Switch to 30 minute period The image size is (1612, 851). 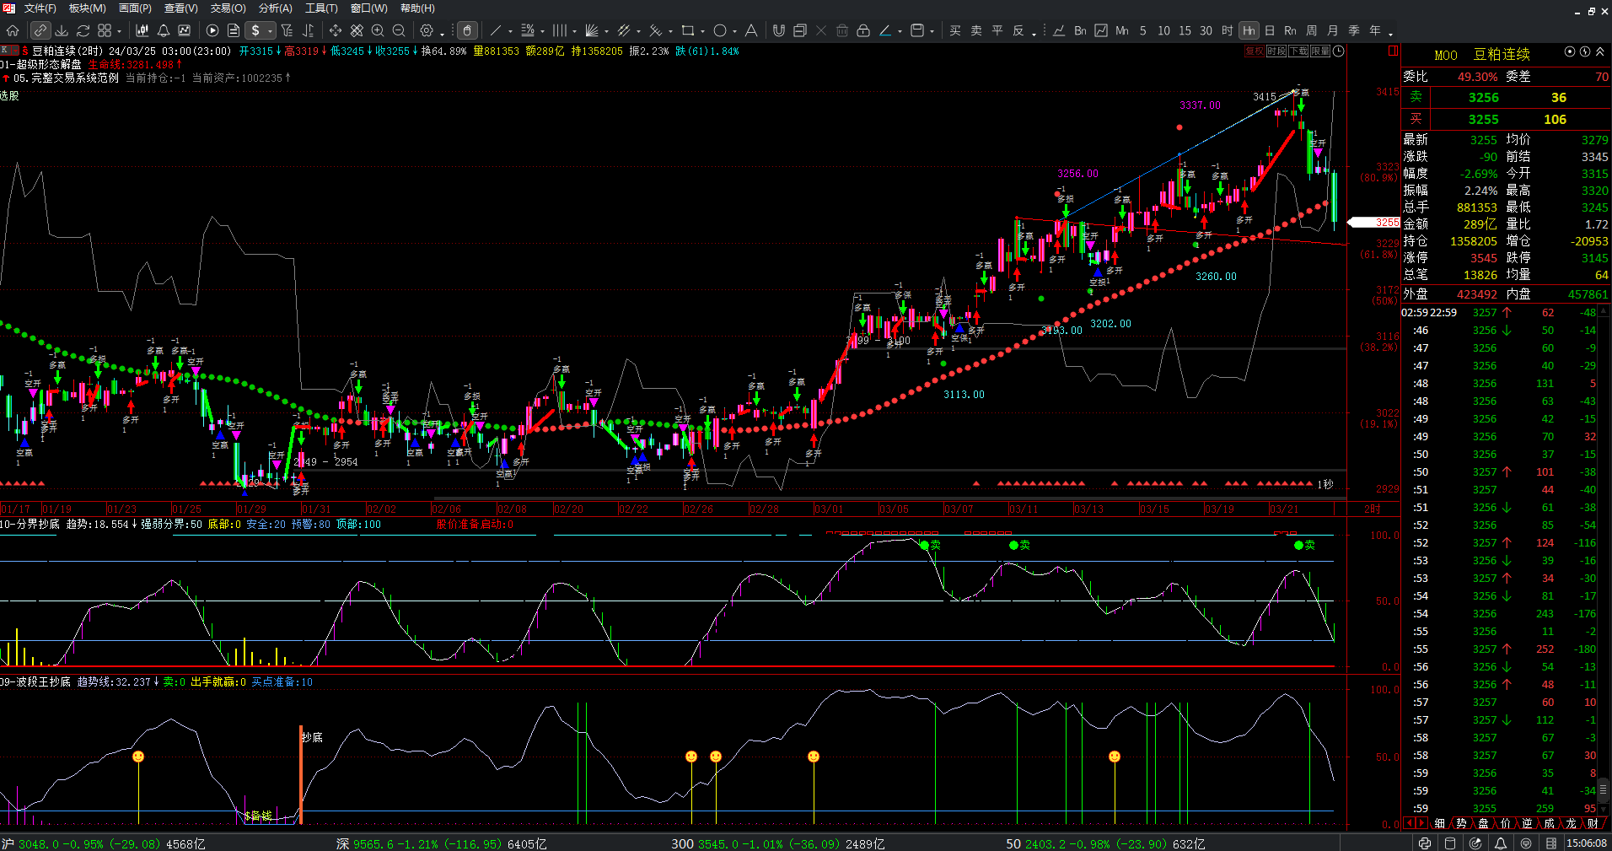pyautogui.click(x=1206, y=30)
